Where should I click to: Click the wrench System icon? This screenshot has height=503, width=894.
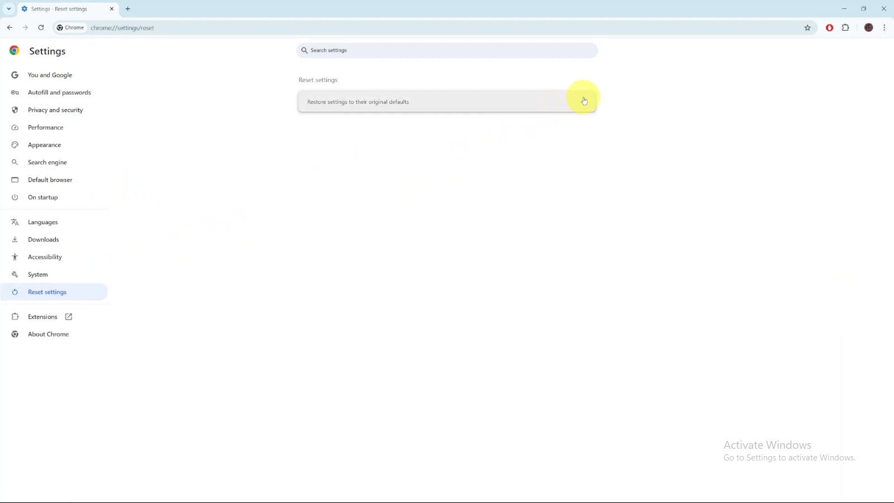(x=15, y=274)
